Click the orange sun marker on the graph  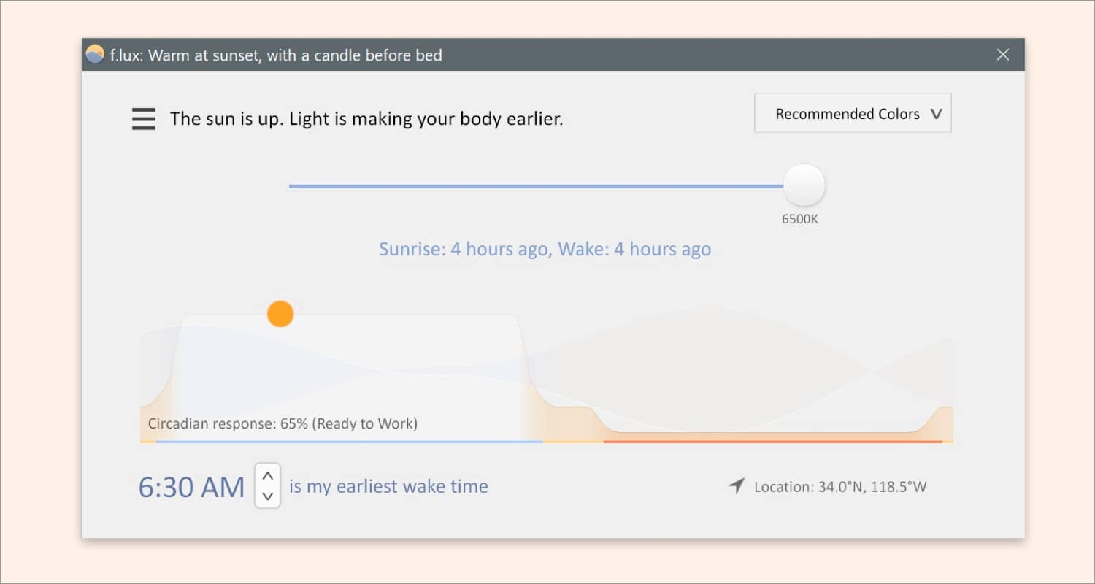pyautogui.click(x=280, y=314)
